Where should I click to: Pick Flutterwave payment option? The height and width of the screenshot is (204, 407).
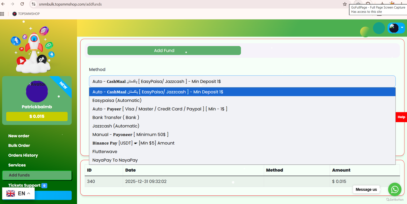(242, 152)
